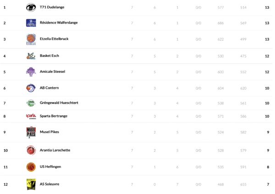Click the T71 Dudelange team logo
Screen dimensions: 275x194
tap(31, 7)
